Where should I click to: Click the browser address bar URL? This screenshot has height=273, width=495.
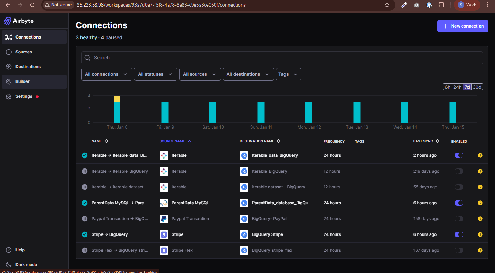[x=161, y=5]
